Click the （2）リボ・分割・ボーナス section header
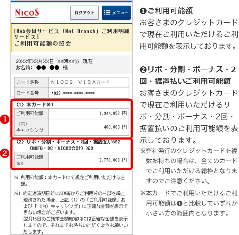 [x=68, y=142]
